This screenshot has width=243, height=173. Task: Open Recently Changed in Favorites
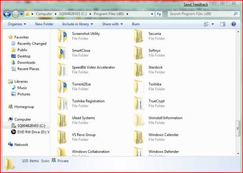32,43
